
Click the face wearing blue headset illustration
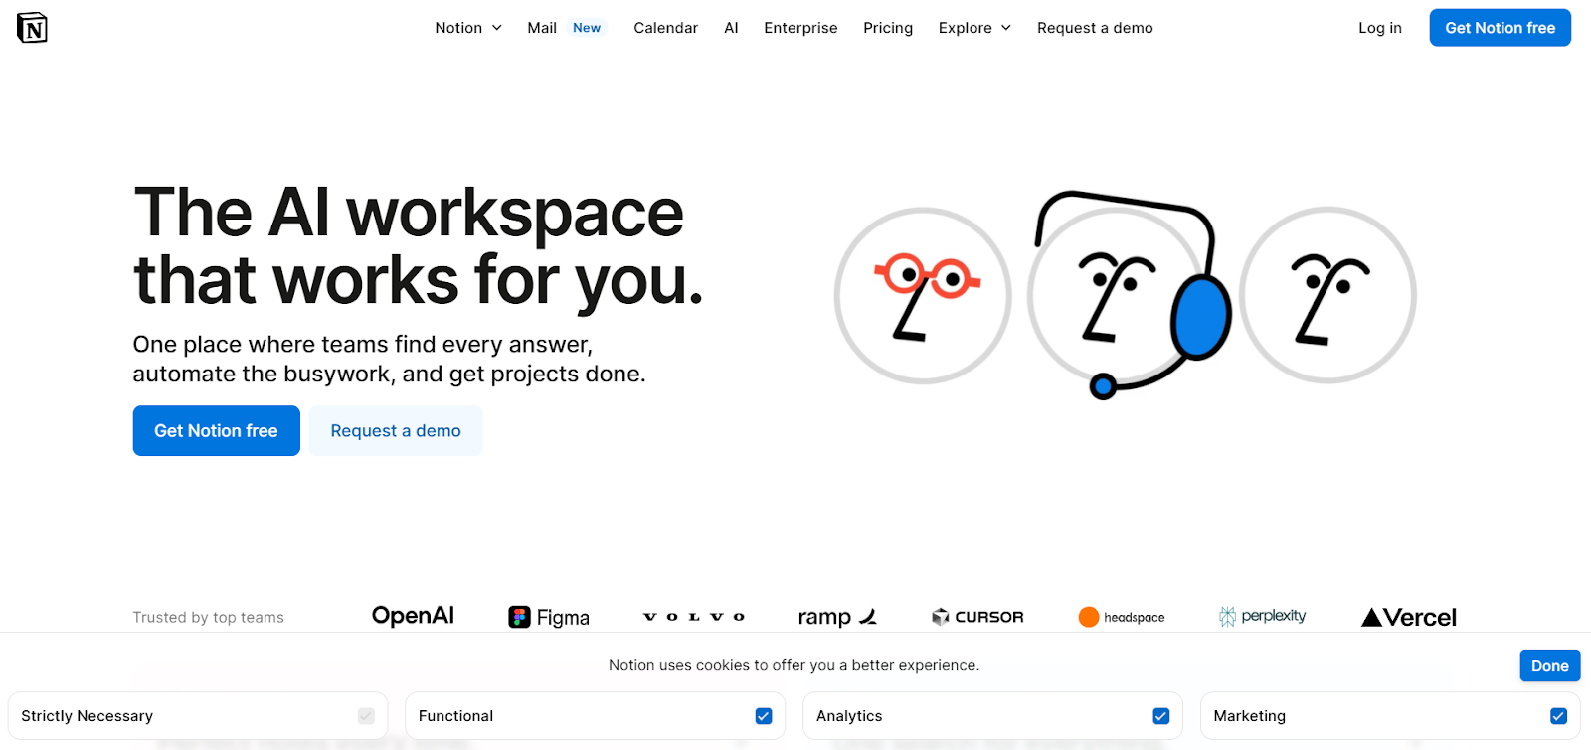pyautogui.click(x=1130, y=295)
